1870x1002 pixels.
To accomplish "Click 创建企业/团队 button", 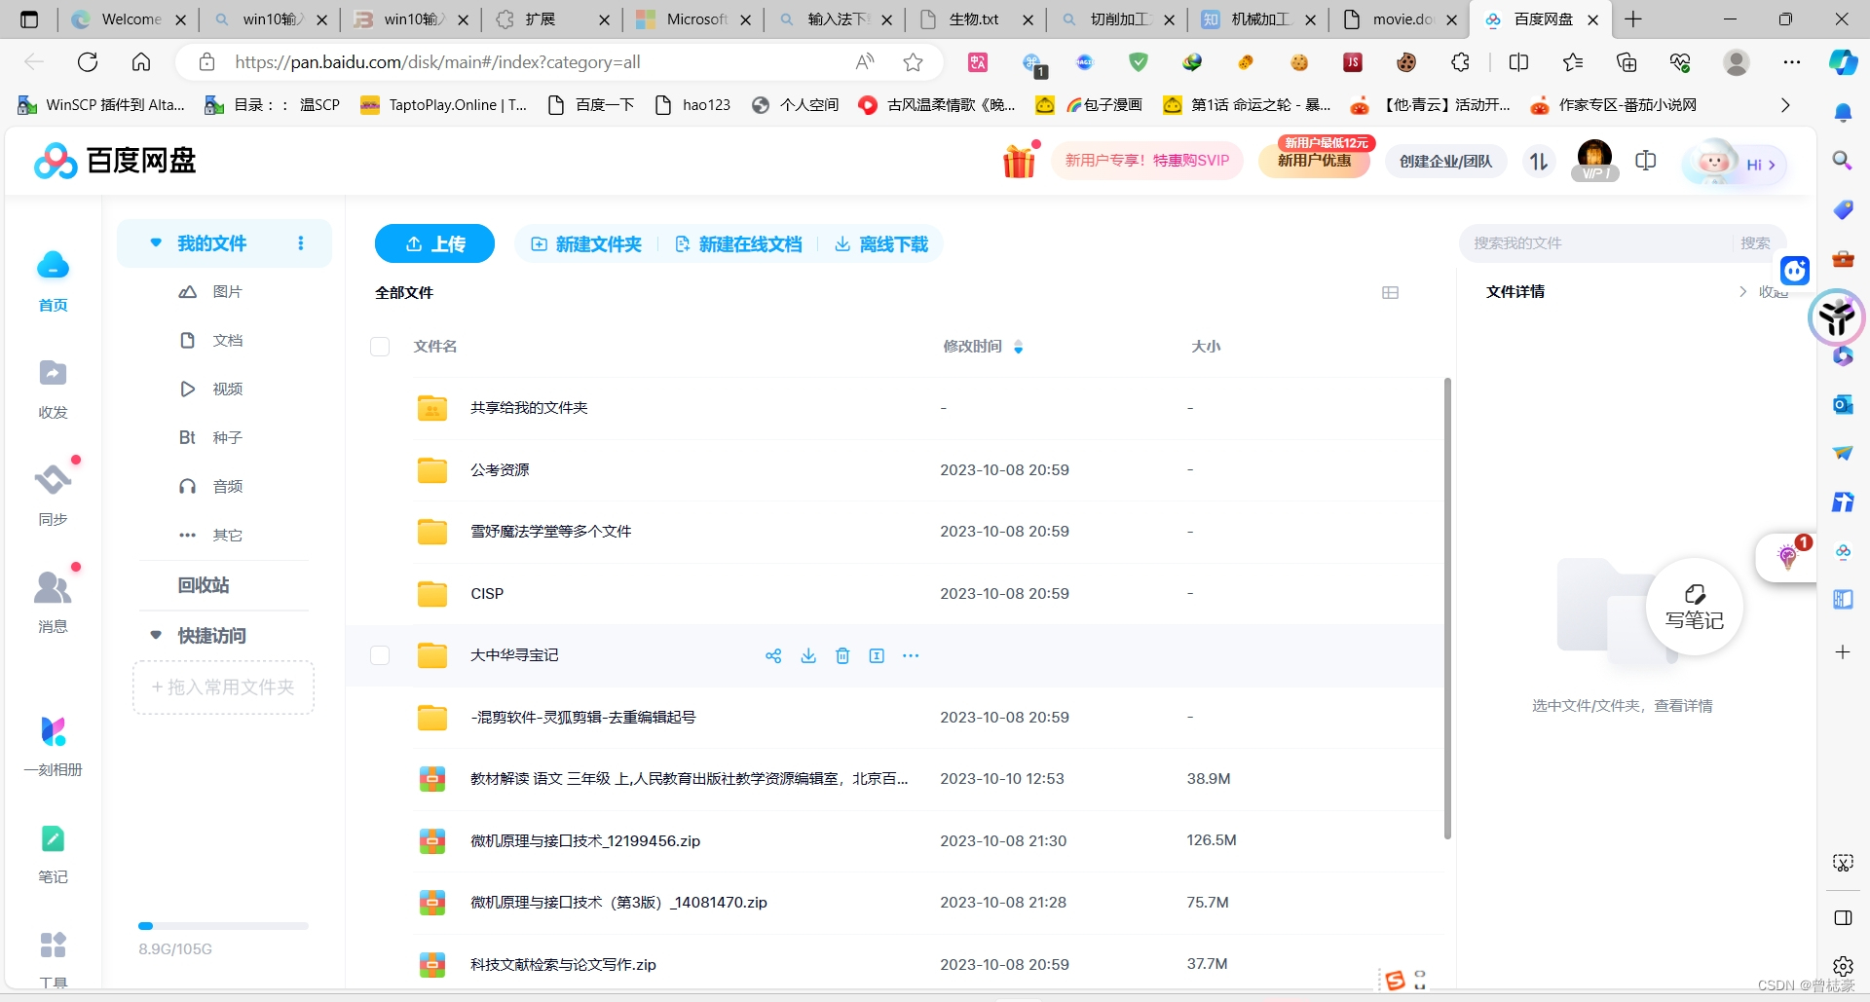I will pyautogui.click(x=1445, y=162).
